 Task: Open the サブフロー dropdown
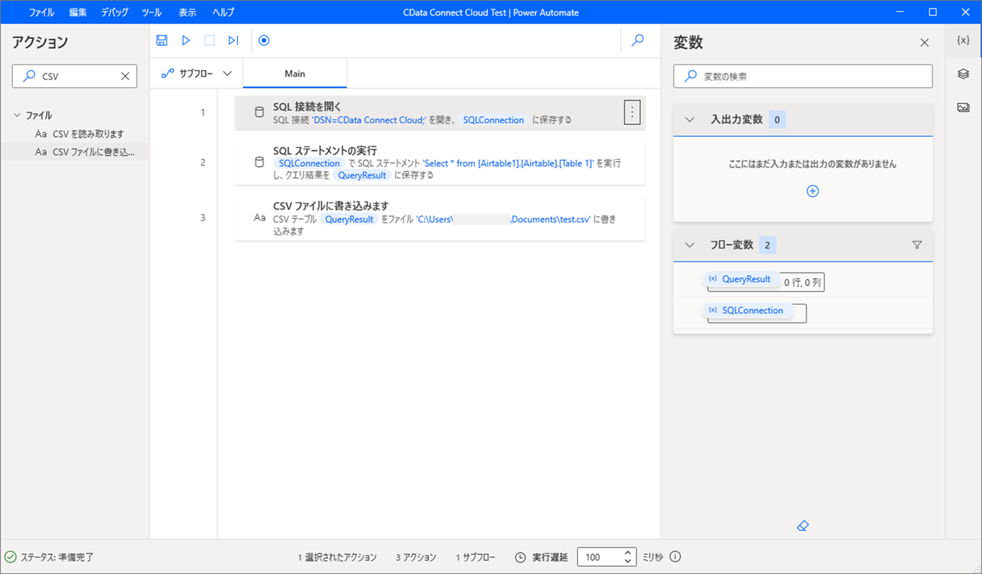coord(228,73)
